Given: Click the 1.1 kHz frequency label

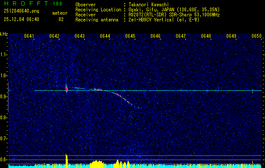Looking at the screenshot, I should click(x=3, y=55).
